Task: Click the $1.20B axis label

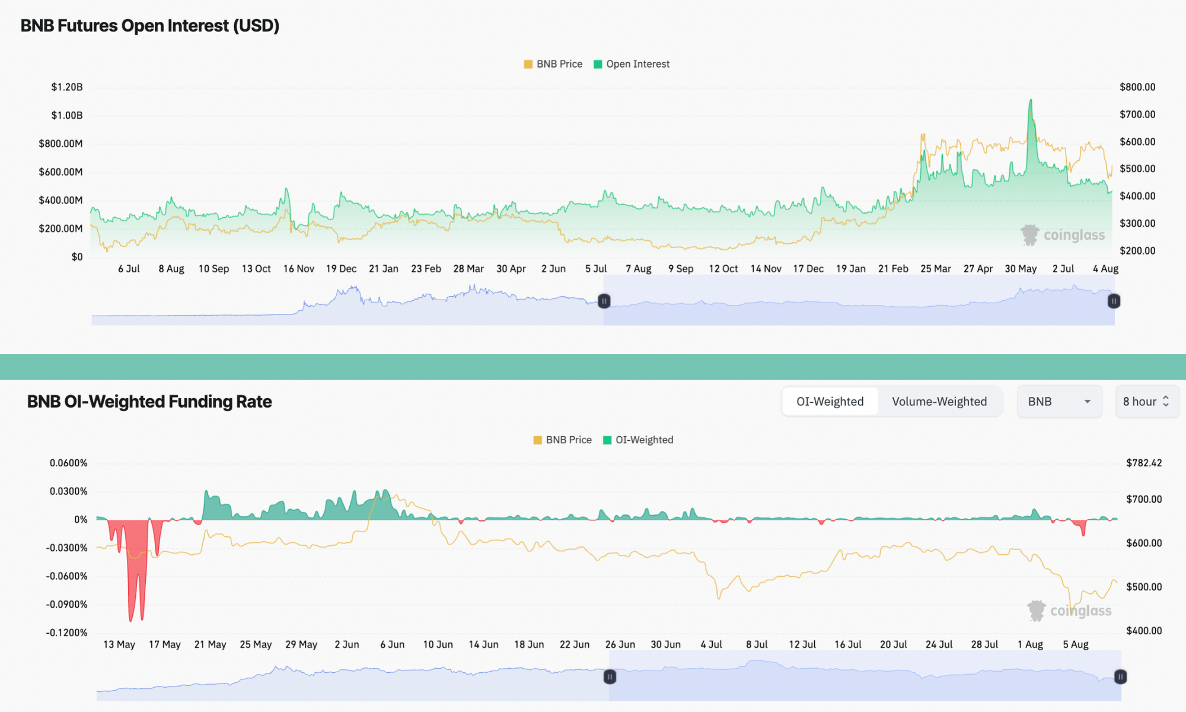Action: 67,87
